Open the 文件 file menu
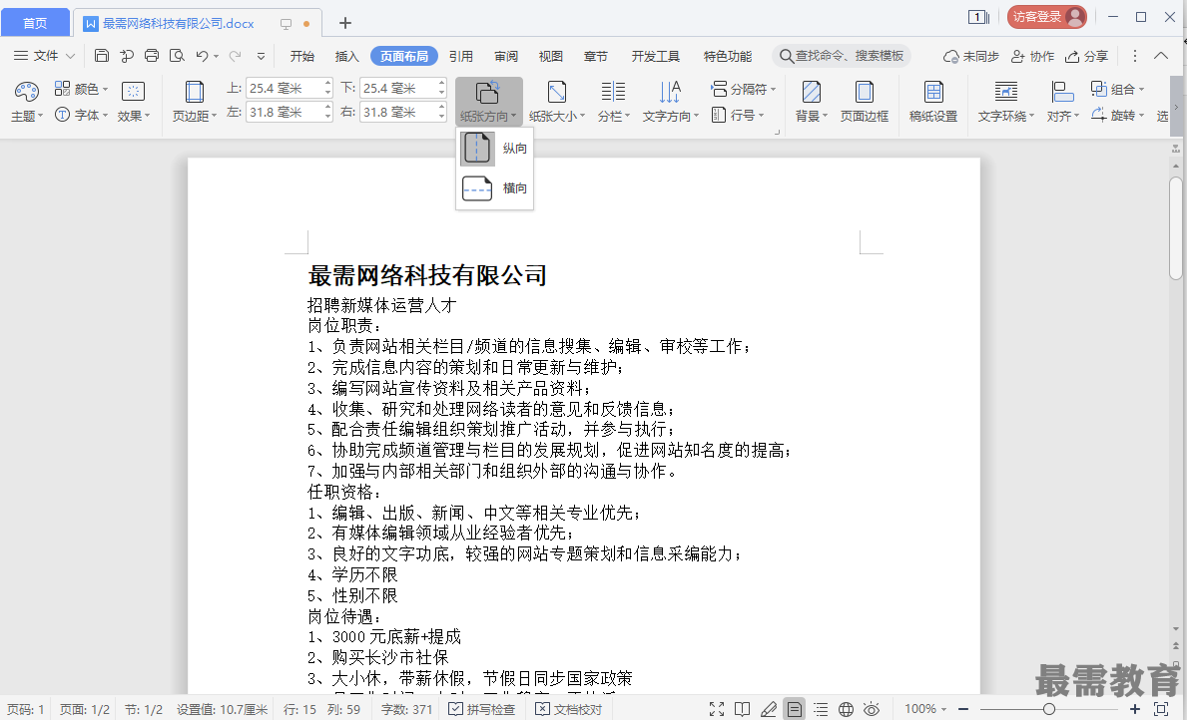The image size is (1187, 720). coord(45,55)
